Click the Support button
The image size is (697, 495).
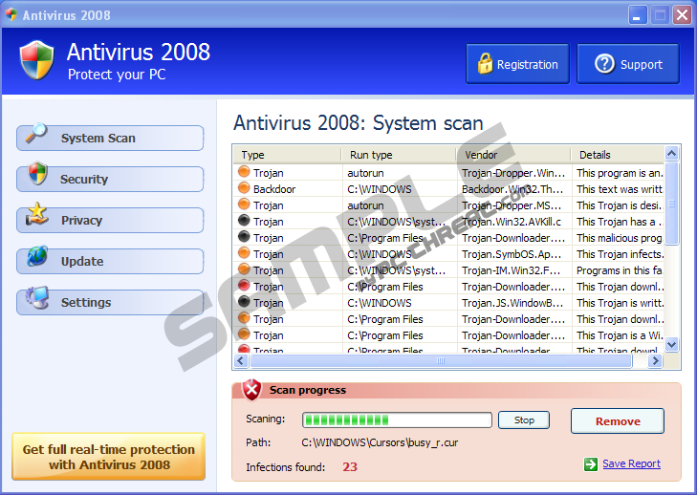[x=628, y=63]
